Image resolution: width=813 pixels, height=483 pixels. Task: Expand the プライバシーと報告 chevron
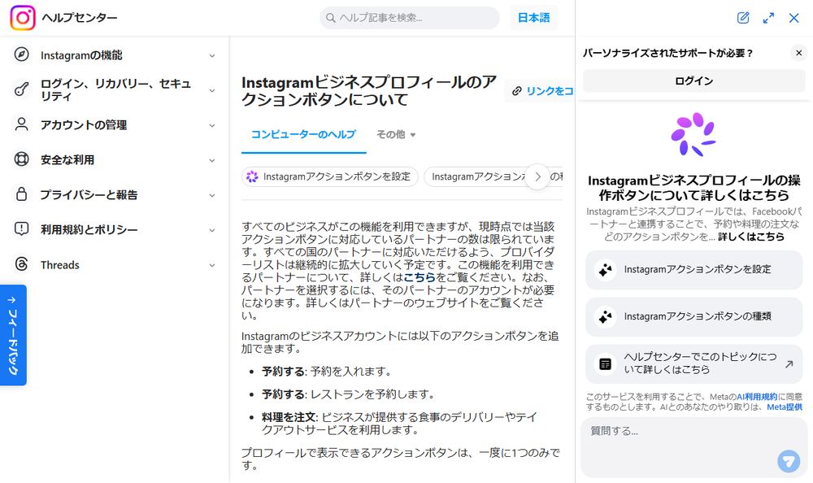[x=212, y=195]
